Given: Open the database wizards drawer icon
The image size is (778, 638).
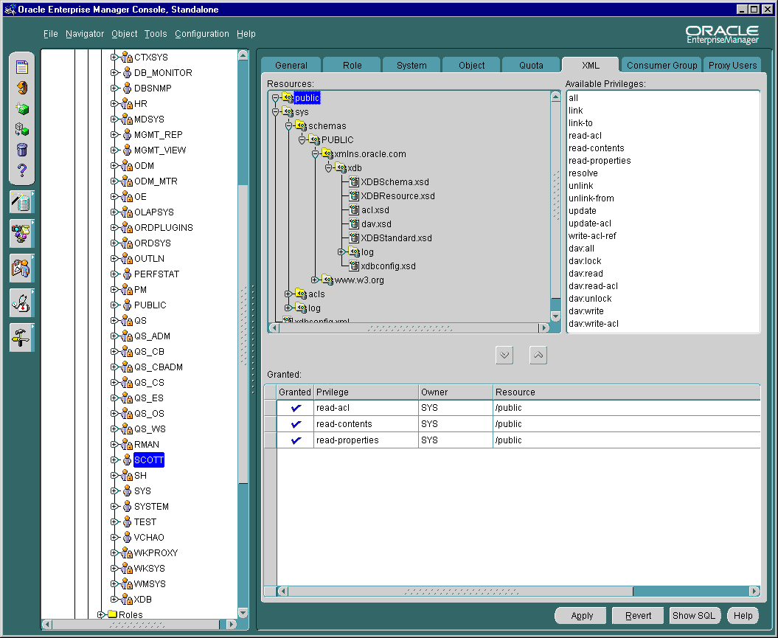Looking at the screenshot, I should (21, 201).
